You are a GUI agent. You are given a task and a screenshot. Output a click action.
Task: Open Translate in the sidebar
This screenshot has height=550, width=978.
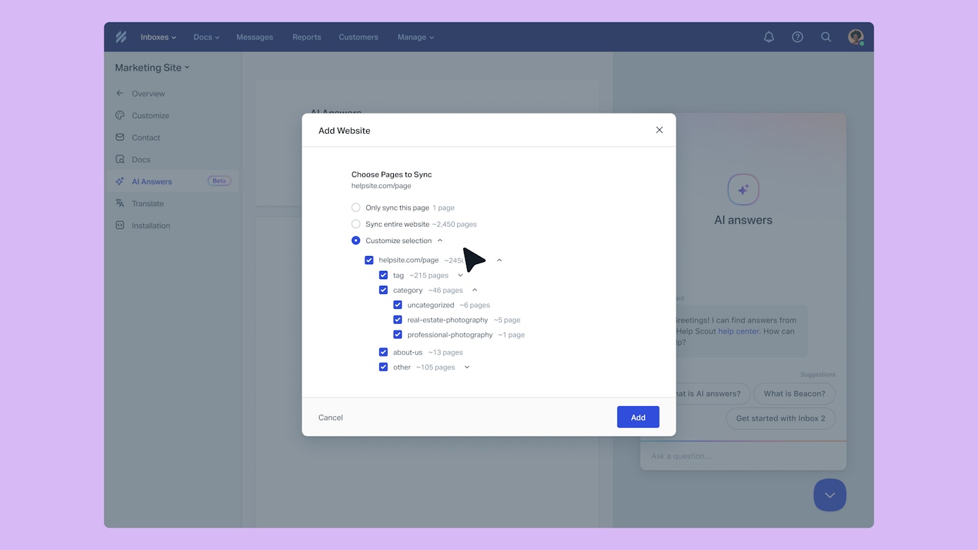coord(148,204)
